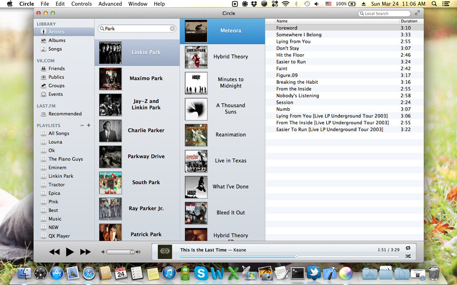Sort tracks by Duration column header
Image resolution: width=457 pixels, height=285 pixels.
tap(411, 21)
